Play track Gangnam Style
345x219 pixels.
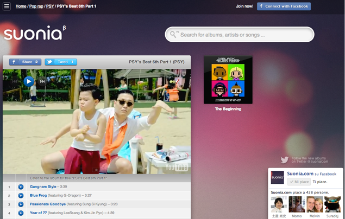point(21,186)
